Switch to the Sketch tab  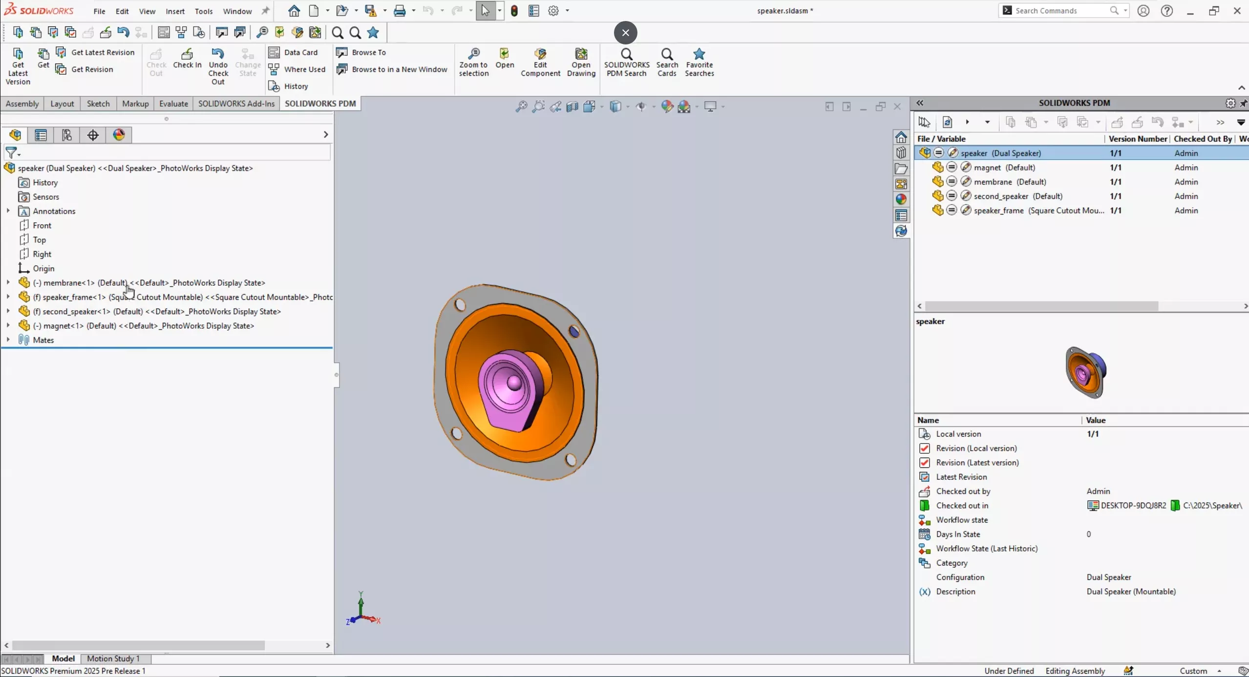pyautogui.click(x=98, y=103)
